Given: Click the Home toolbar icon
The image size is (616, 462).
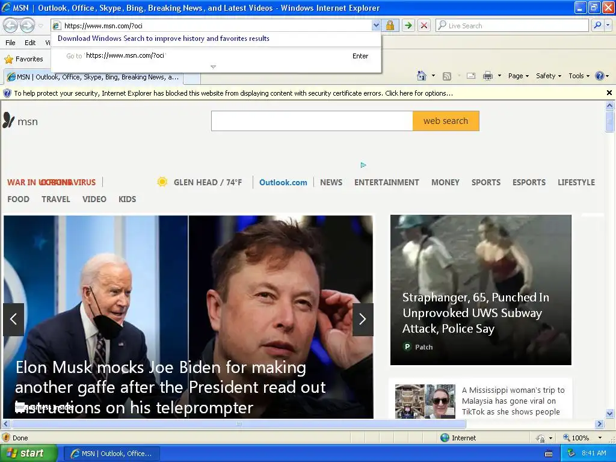Looking at the screenshot, I should [422, 76].
